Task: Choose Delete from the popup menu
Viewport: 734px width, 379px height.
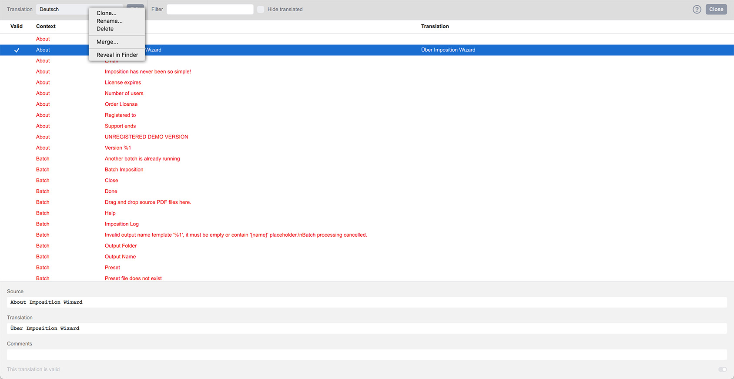Action: coord(105,29)
